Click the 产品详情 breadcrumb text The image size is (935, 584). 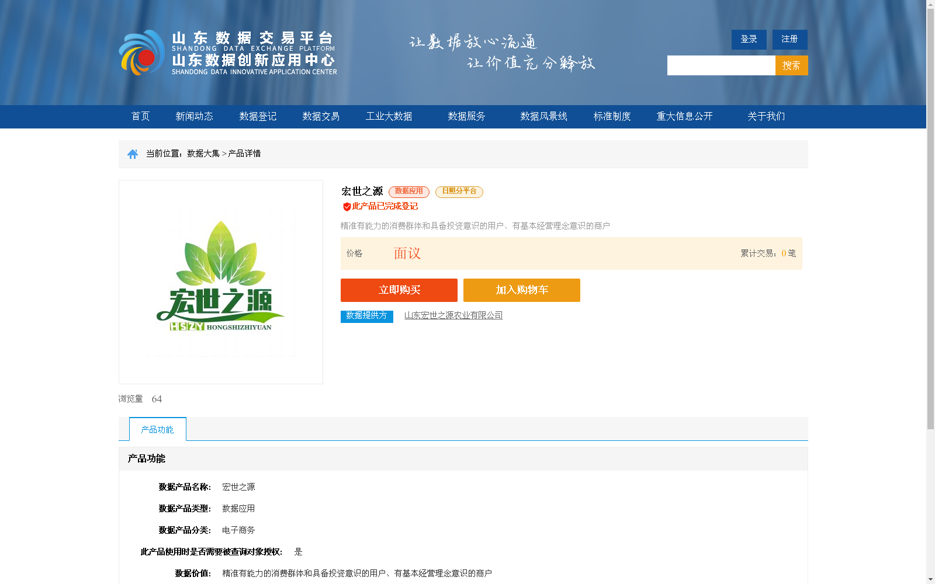click(x=244, y=154)
